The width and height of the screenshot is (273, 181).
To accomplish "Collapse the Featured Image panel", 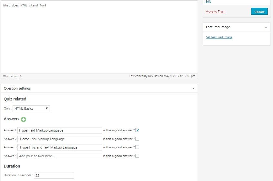I will (x=266, y=27).
